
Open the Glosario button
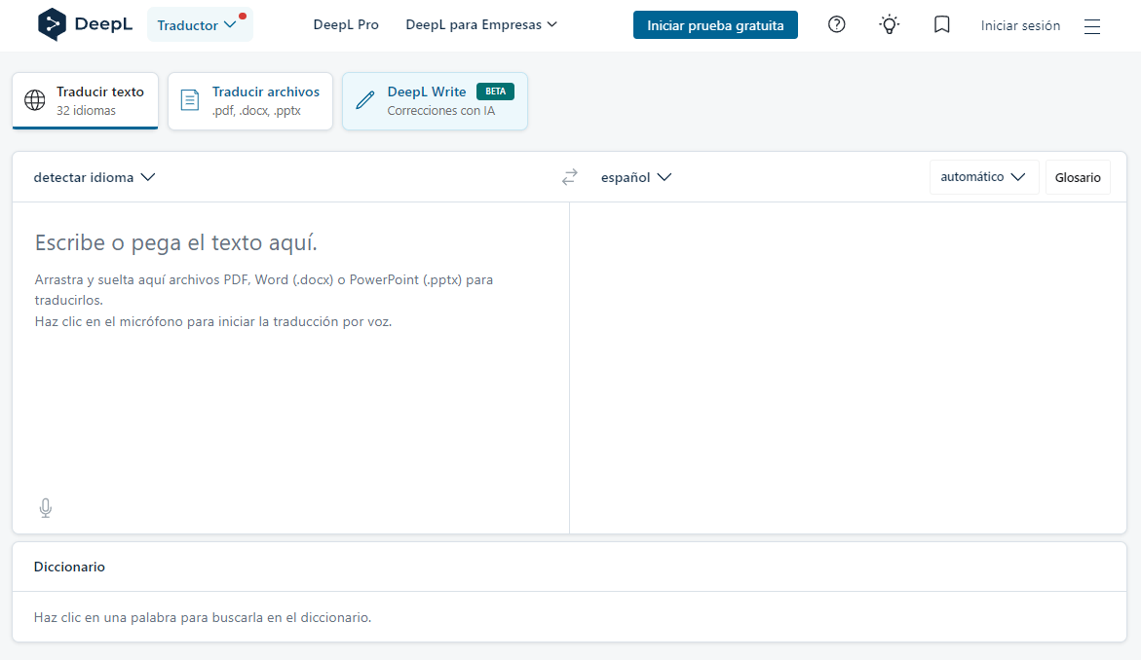point(1078,177)
